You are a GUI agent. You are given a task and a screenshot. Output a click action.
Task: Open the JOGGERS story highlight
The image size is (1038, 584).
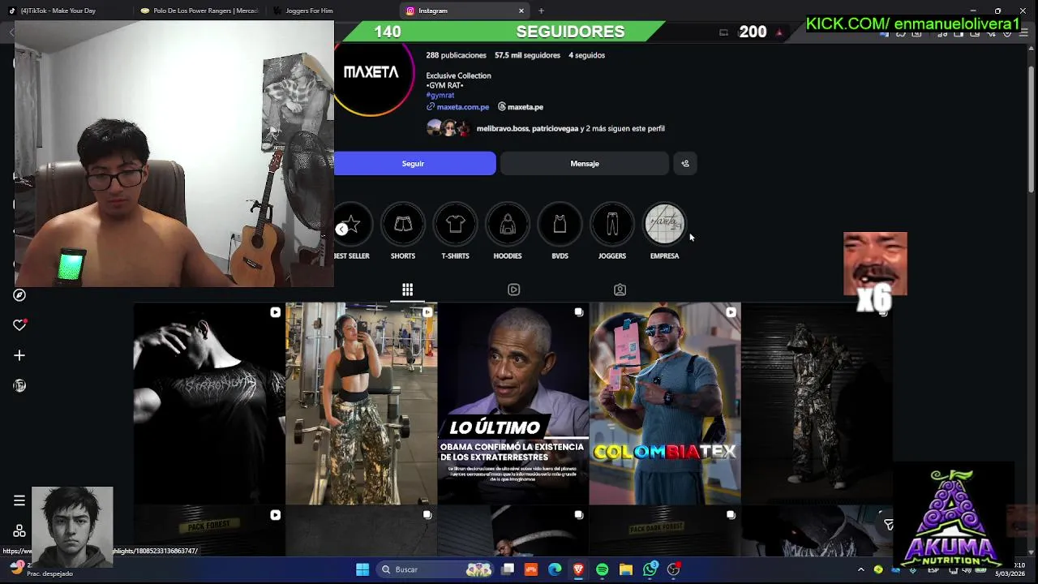click(x=612, y=231)
